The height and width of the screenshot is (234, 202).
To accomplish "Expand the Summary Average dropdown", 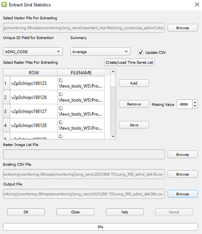I will point(100,52).
